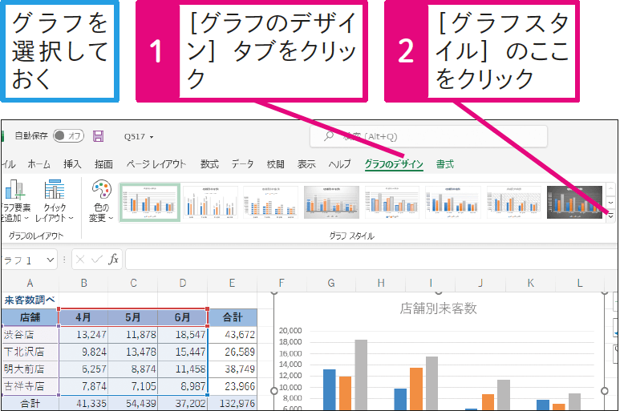Click into the formula bar field
628x411 pixels.
coord(371,260)
